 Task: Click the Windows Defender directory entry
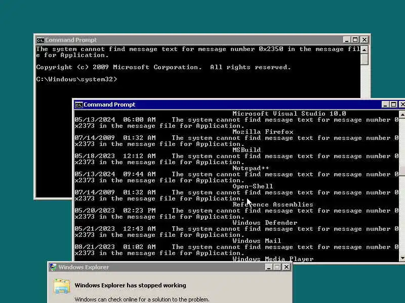[x=265, y=222]
